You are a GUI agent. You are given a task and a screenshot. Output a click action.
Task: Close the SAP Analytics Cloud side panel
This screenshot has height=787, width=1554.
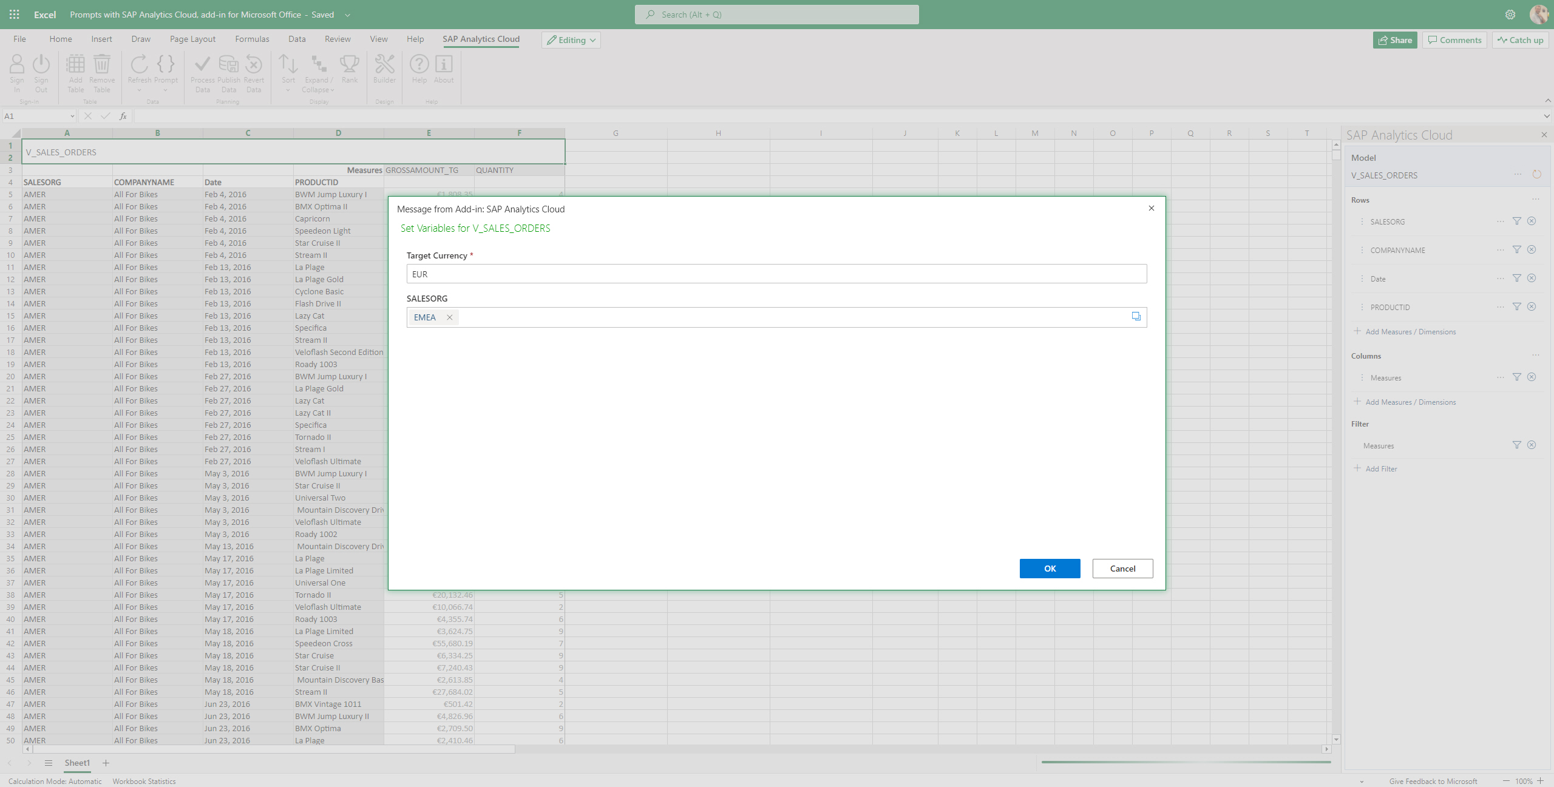coord(1544,135)
